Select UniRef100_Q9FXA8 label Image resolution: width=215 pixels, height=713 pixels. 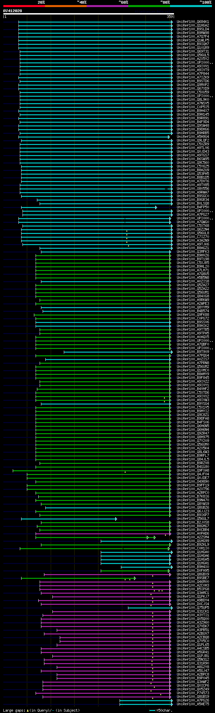point(193,470)
